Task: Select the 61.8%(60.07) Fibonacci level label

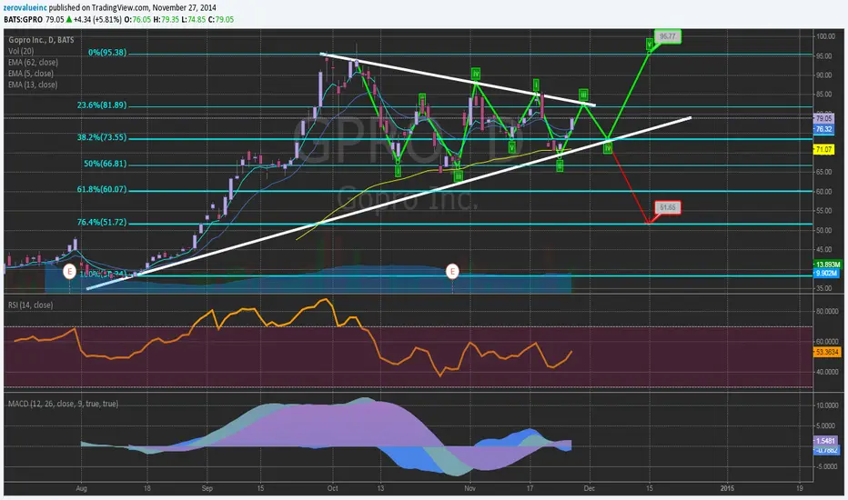Action: [102, 189]
